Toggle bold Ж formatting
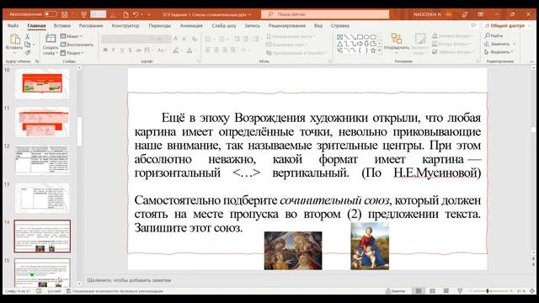 click(105, 50)
